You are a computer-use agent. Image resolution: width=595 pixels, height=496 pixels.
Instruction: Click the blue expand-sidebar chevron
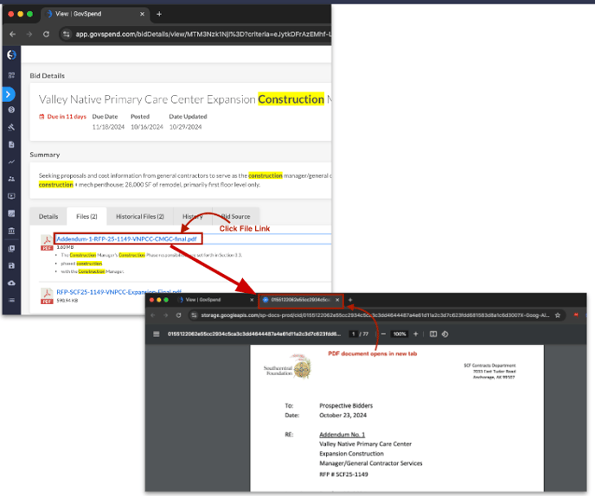coord(9,94)
